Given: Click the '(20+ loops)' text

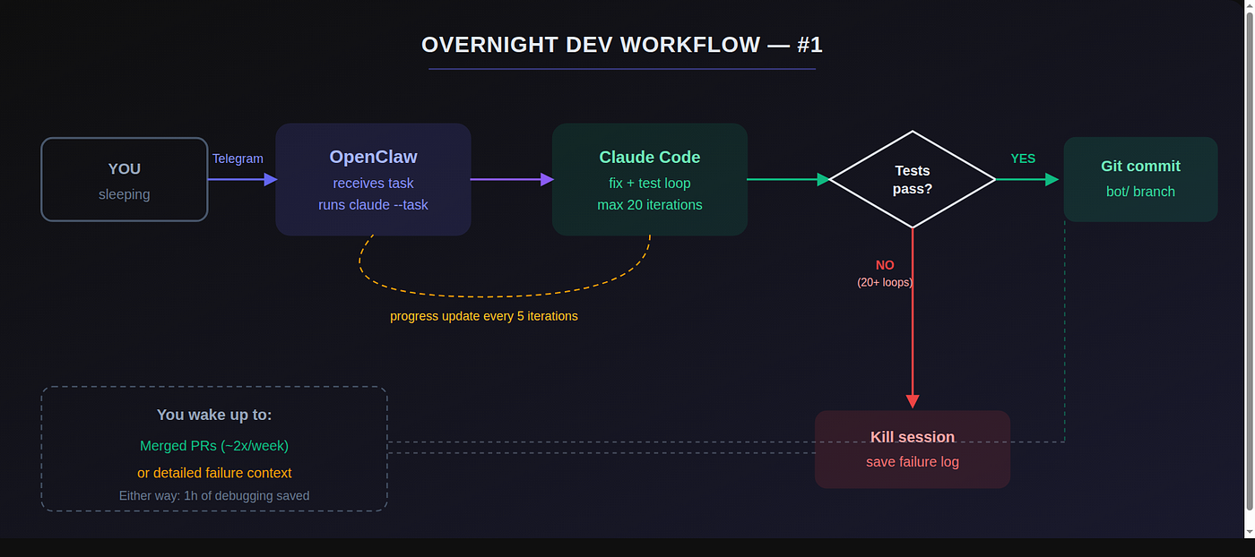Looking at the screenshot, I should tap(885, 282).
